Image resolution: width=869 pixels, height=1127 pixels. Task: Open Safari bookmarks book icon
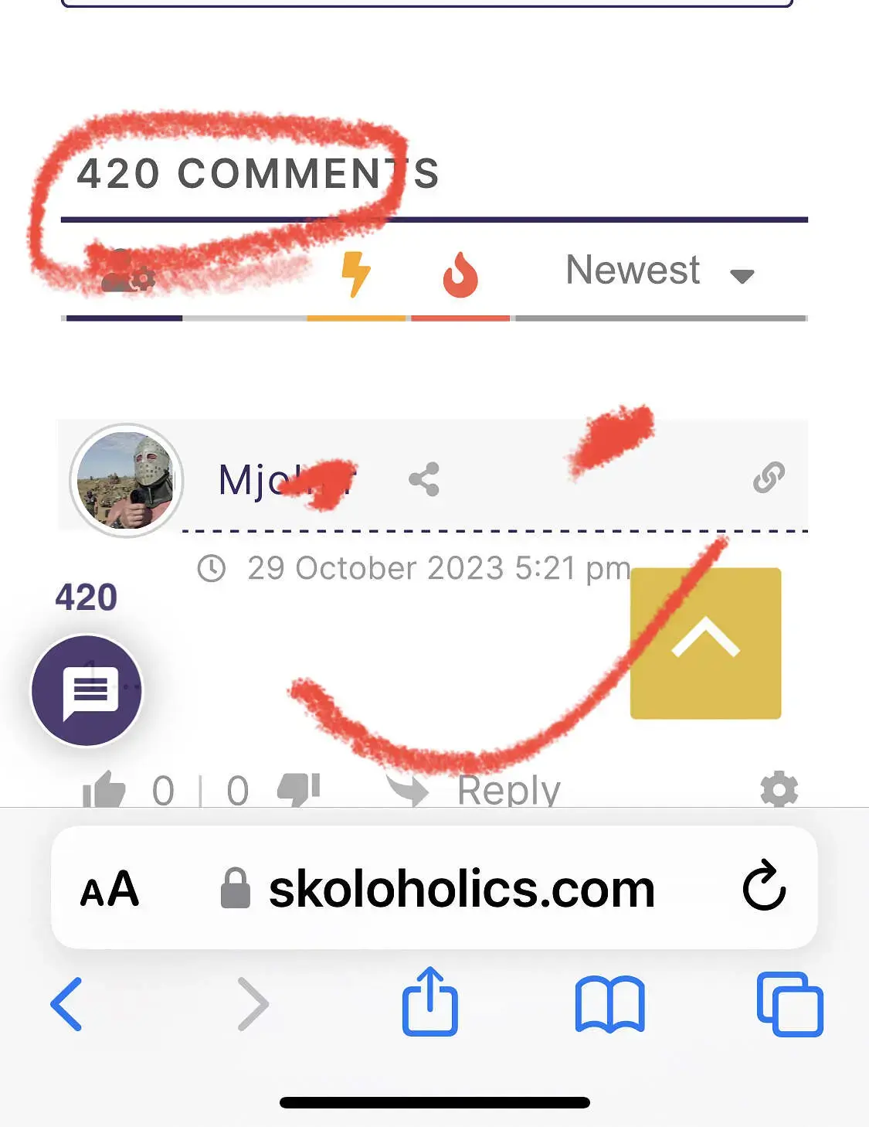coord(610,1004)
